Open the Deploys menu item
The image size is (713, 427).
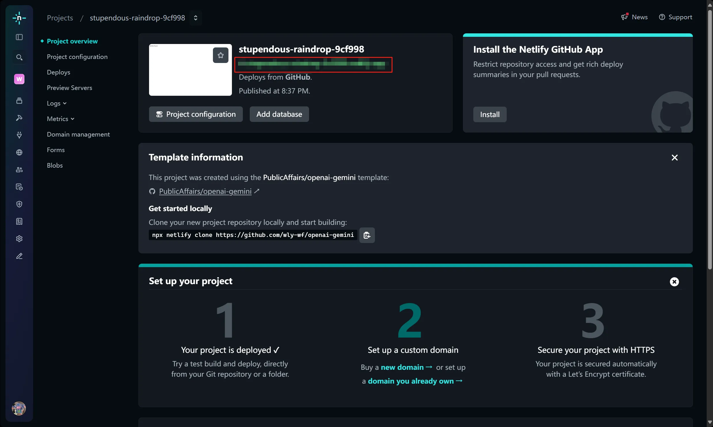(58, 72)
